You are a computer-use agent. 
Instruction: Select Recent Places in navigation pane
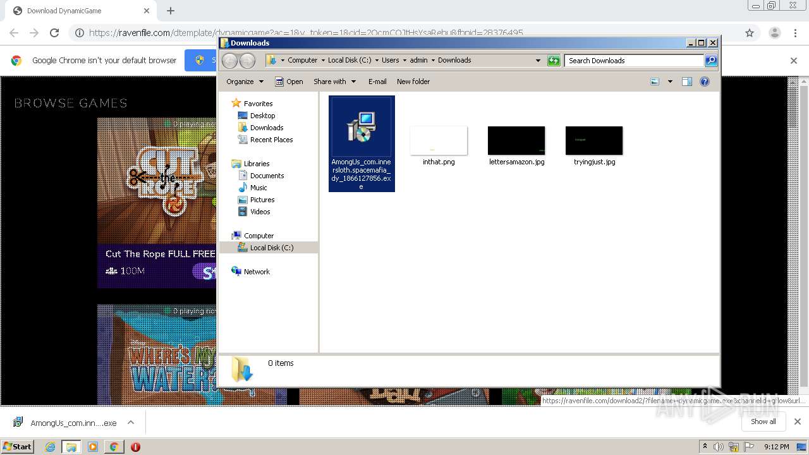265,140
